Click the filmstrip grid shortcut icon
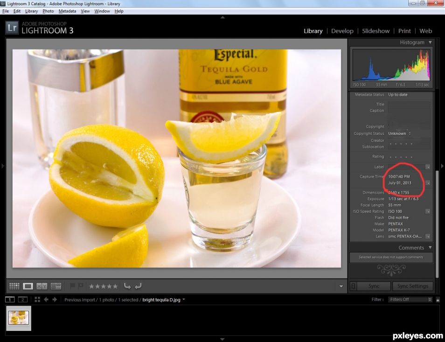Viewport: 445px width, 342px height. tap(37, 300)
